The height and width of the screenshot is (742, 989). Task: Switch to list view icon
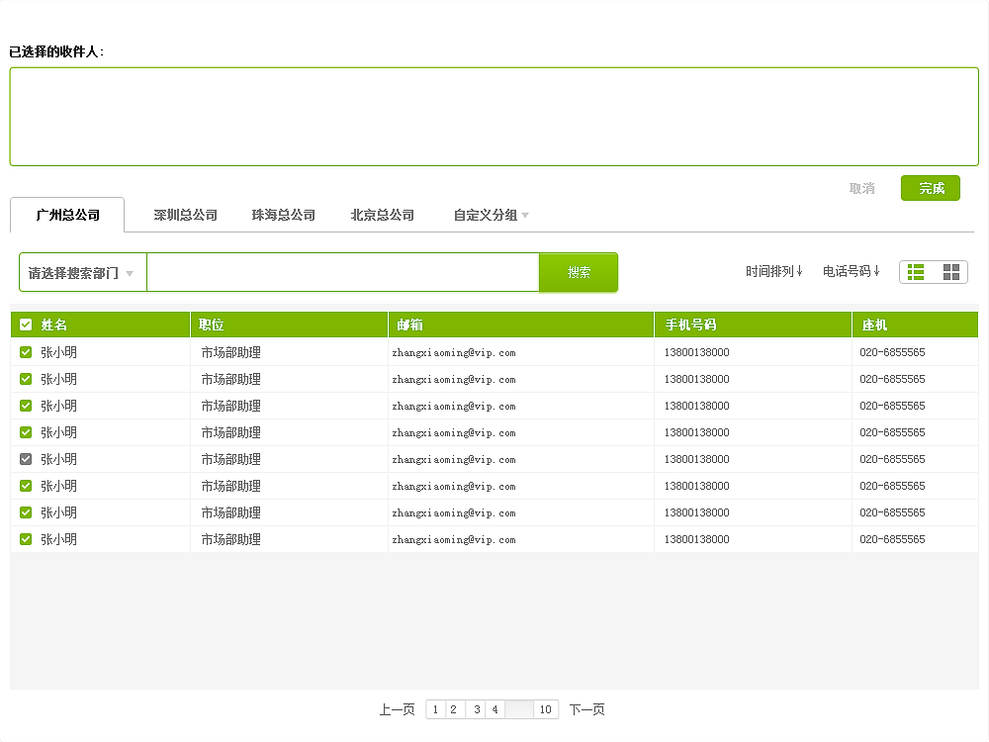[x=915, y=271]
